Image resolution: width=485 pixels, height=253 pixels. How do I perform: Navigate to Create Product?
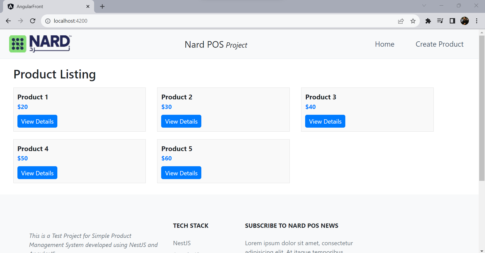(440, 44)
